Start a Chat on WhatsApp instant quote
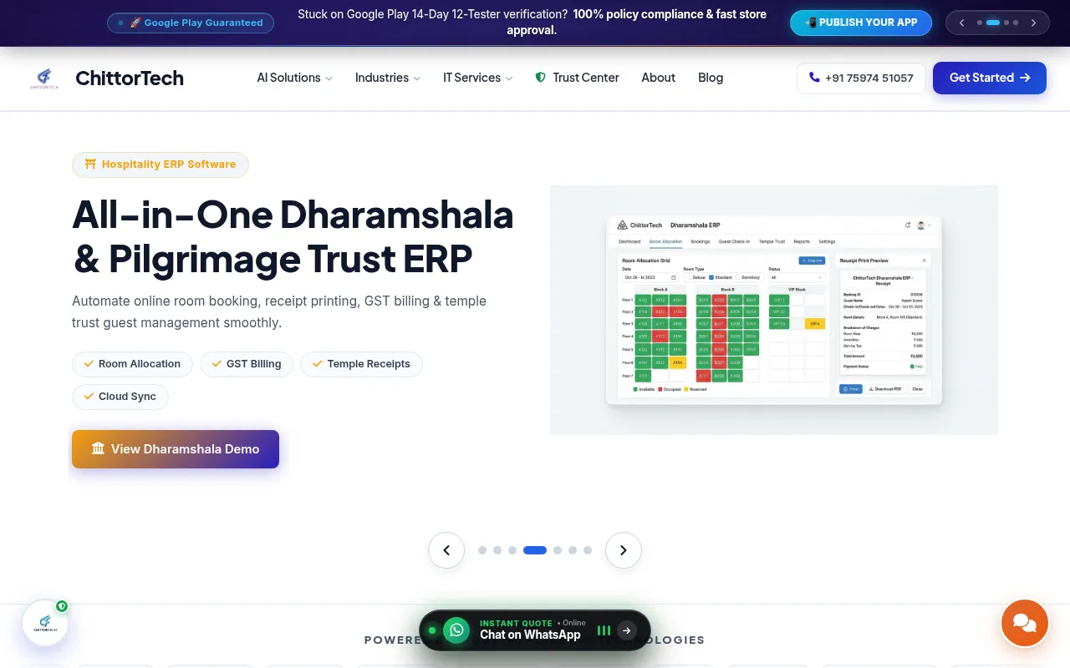Screen dimensions: 1070x668 [535, 630]
